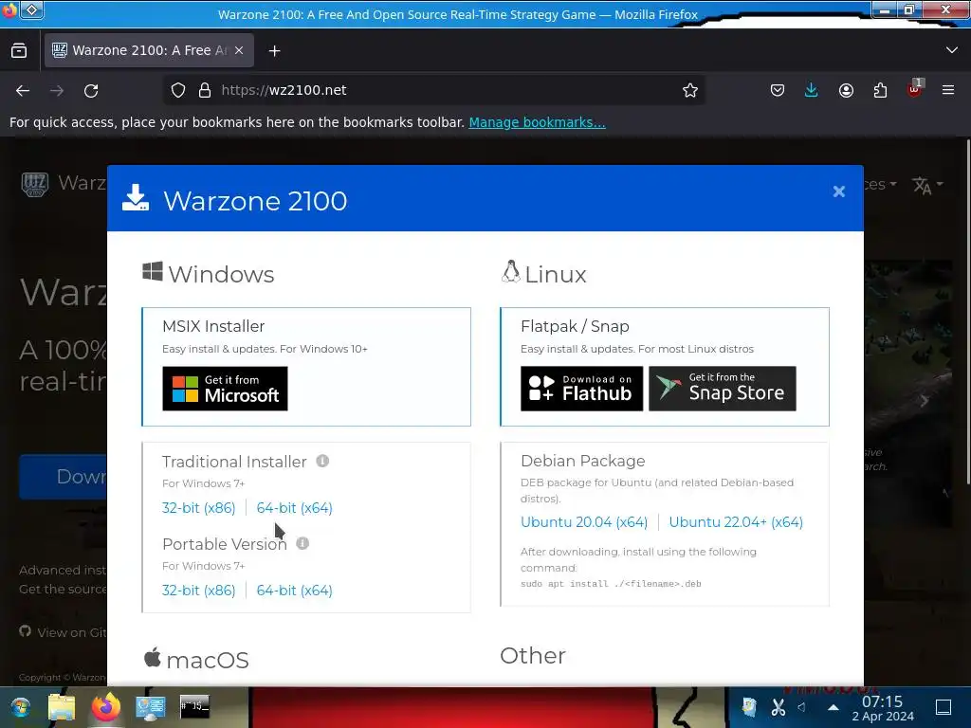The height and width of the screenshot is (728, 971).
Task: Select the Warzone 2100 browser tab
Action: coord(149,50)
